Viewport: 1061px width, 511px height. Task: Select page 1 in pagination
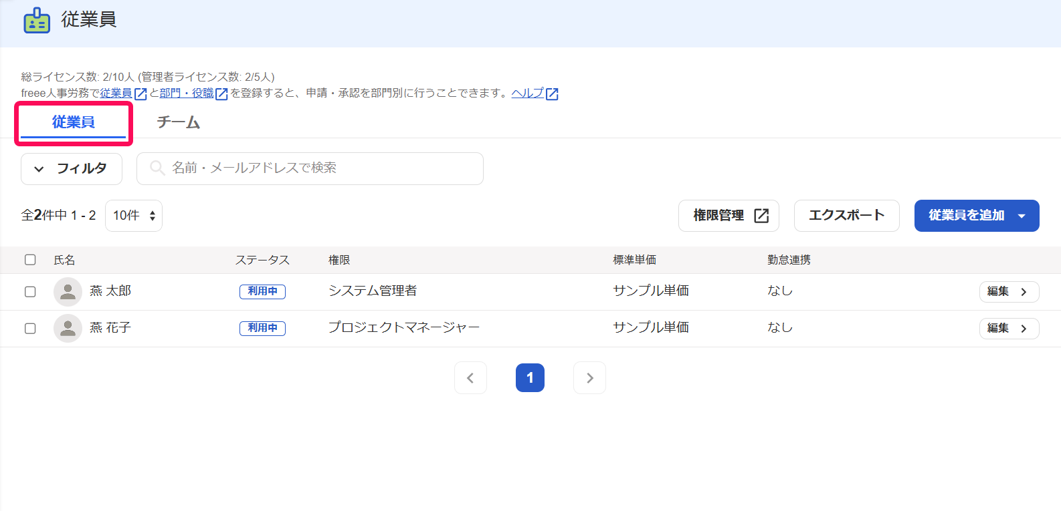[530, 378]
